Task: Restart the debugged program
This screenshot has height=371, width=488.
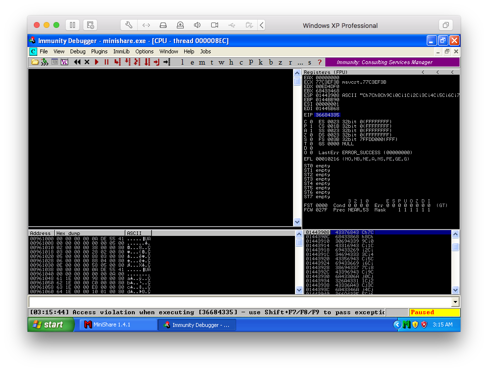Action: [77, 62]
